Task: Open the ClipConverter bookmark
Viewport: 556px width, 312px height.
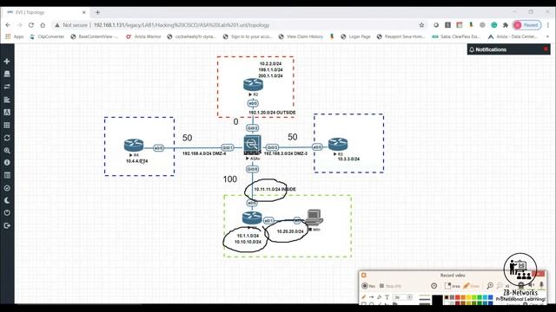Action: click(x=47, y=36)
